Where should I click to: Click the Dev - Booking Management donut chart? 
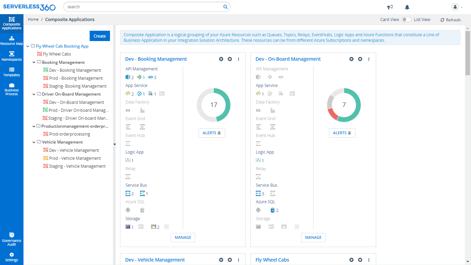click(x=213, y=105)
